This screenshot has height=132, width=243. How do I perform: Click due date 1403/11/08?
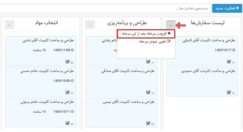[62, 50]
